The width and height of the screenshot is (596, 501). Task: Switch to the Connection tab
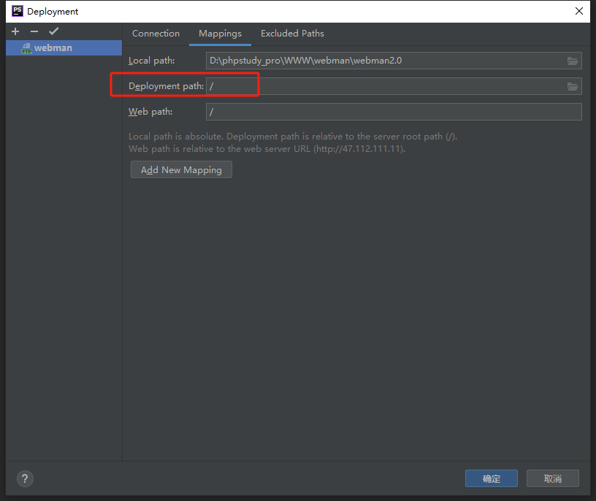156,34
